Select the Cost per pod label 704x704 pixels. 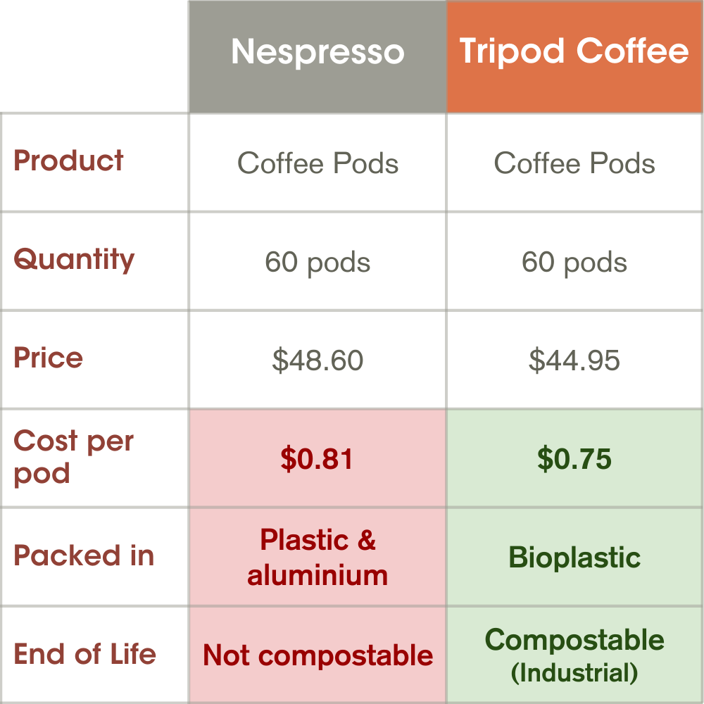(x=73, y=457)
